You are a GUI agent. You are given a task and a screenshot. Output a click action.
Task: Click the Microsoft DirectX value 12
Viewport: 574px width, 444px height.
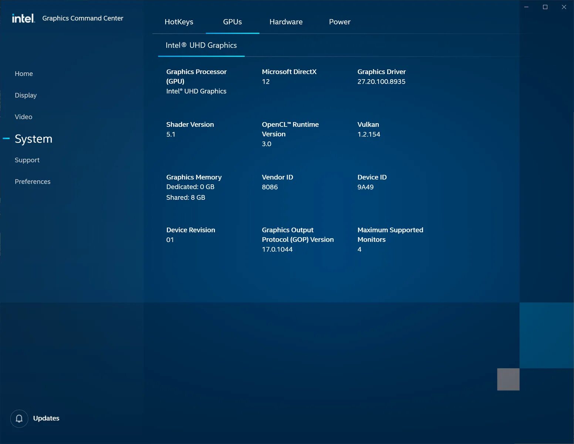(x=266, y=81)
